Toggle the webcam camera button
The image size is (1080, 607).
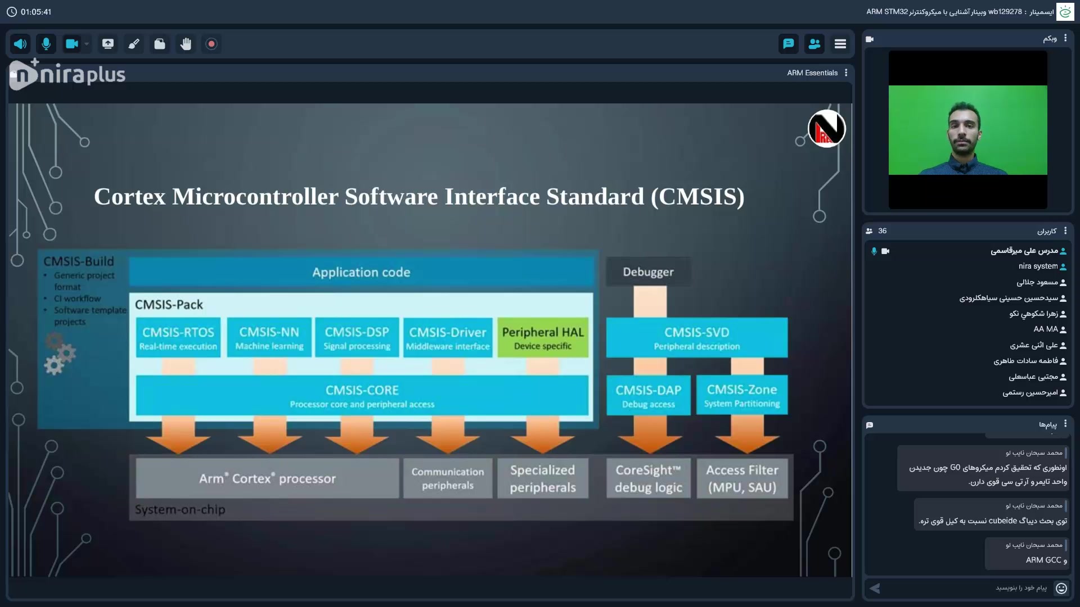72,44
